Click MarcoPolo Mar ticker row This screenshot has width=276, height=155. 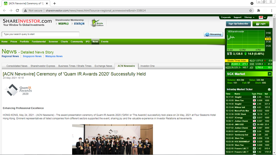coord(249,111)
